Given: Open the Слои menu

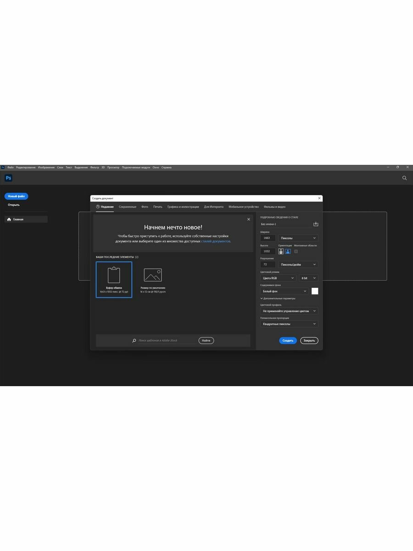Looking at the screenshot, I should point(60,168).
